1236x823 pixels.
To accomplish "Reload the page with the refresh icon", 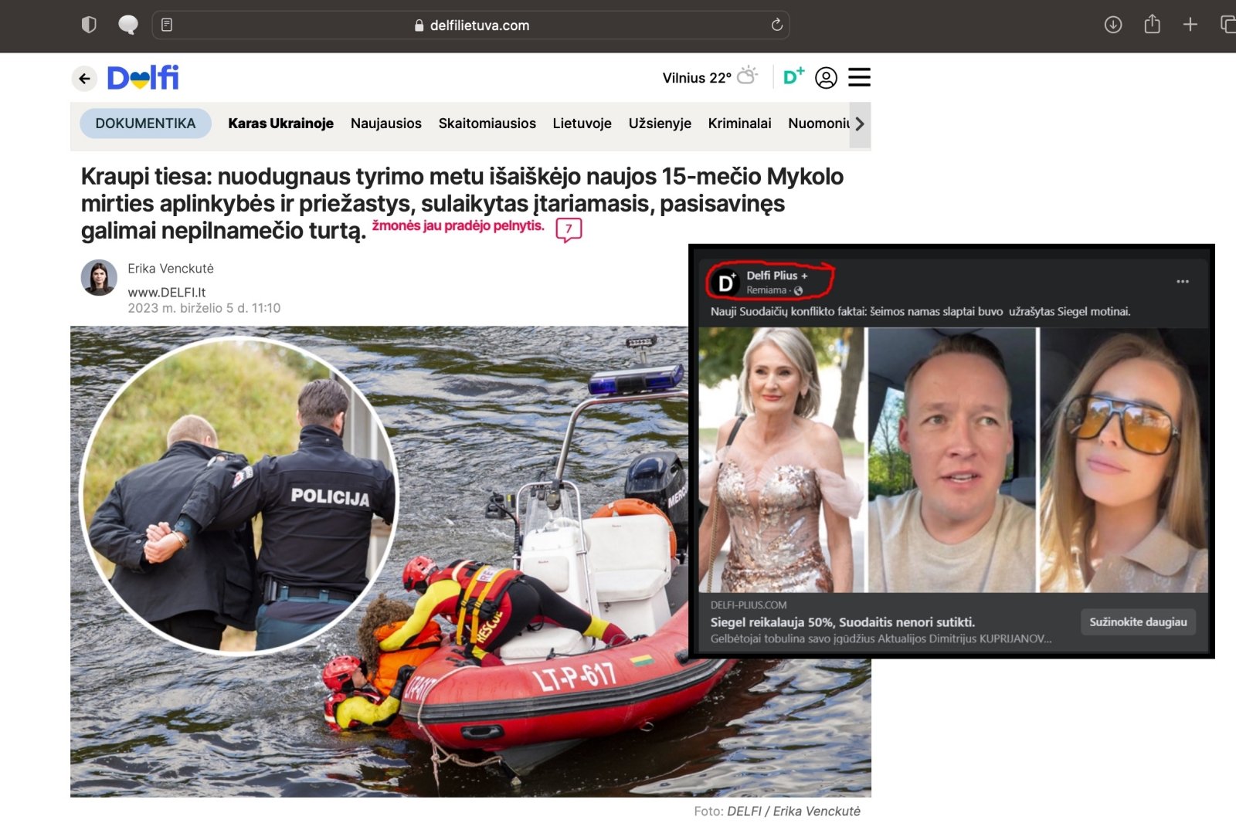I will pos(776,25).
